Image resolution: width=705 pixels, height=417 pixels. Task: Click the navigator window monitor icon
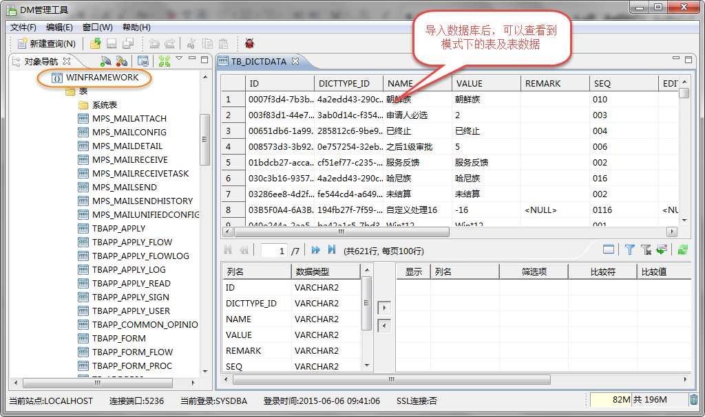point(143,61)
